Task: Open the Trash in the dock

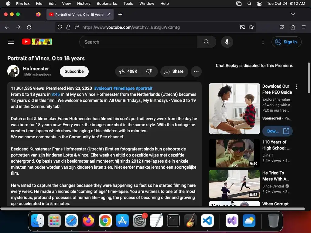Action: pos(274,221)
